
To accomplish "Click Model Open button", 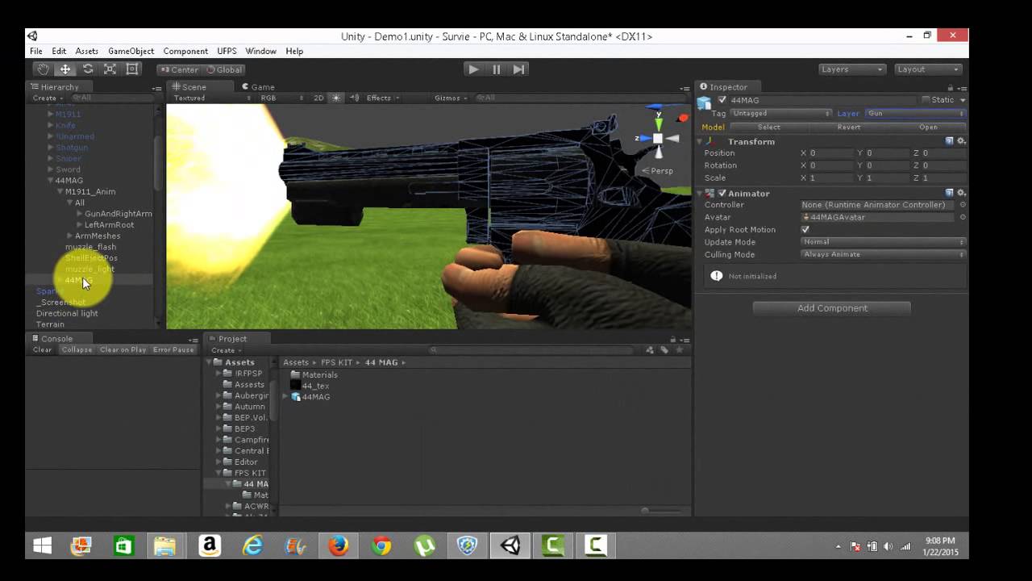I will point(928,127).
